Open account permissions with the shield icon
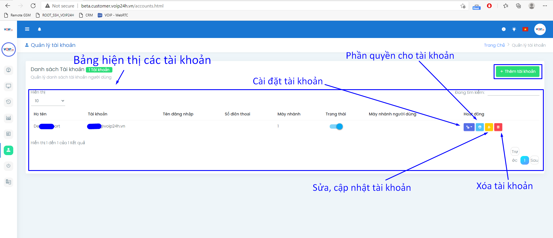553x238 pixels. 480,127
